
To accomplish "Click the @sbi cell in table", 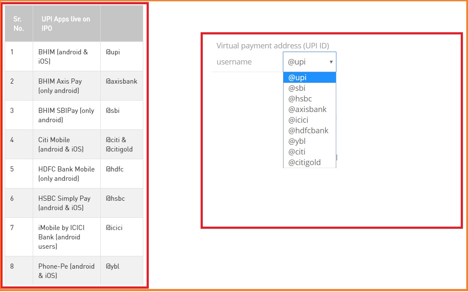I will pyautogui.click(x=122, y=115).
